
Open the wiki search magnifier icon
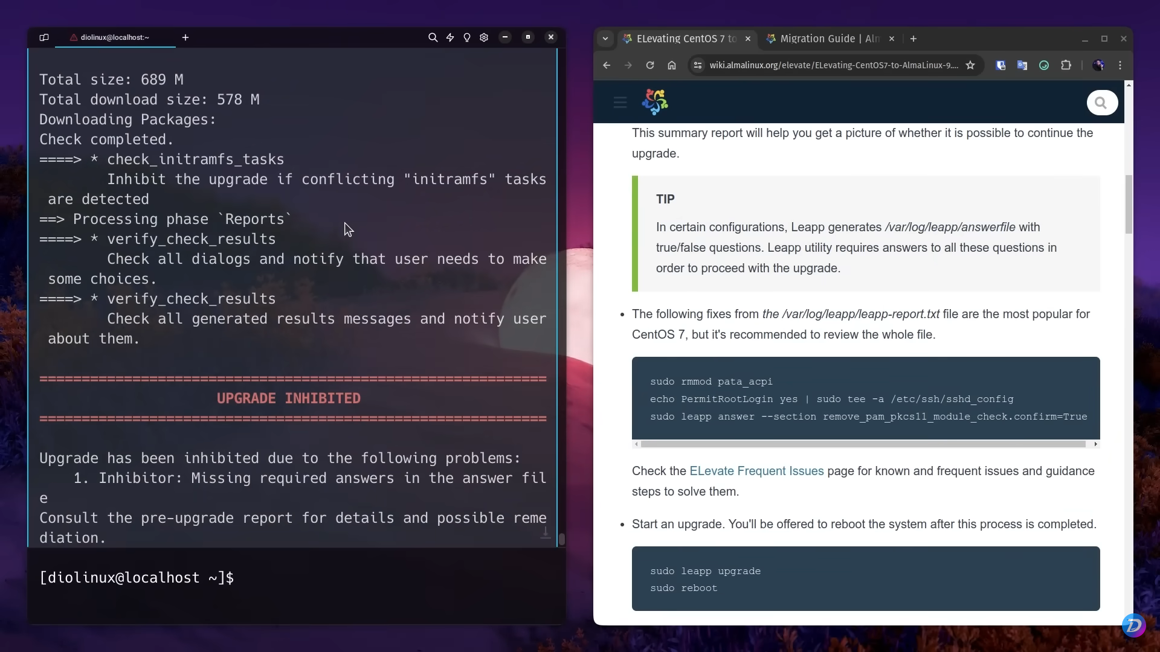(x=1101, y=103)
